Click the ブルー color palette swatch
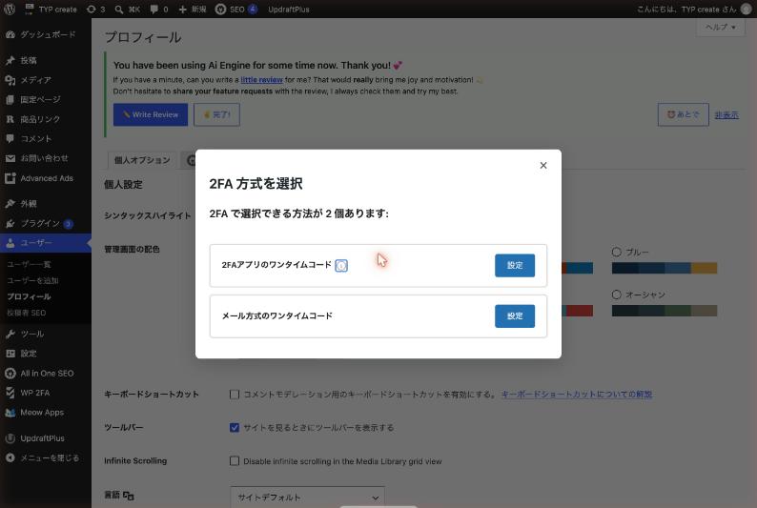Image resolution: width=757 pixels, height=508 pixels. [665, 268]
